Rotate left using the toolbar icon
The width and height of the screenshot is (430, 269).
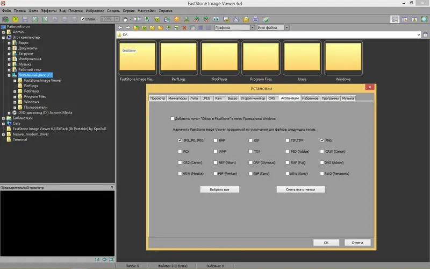196,19
